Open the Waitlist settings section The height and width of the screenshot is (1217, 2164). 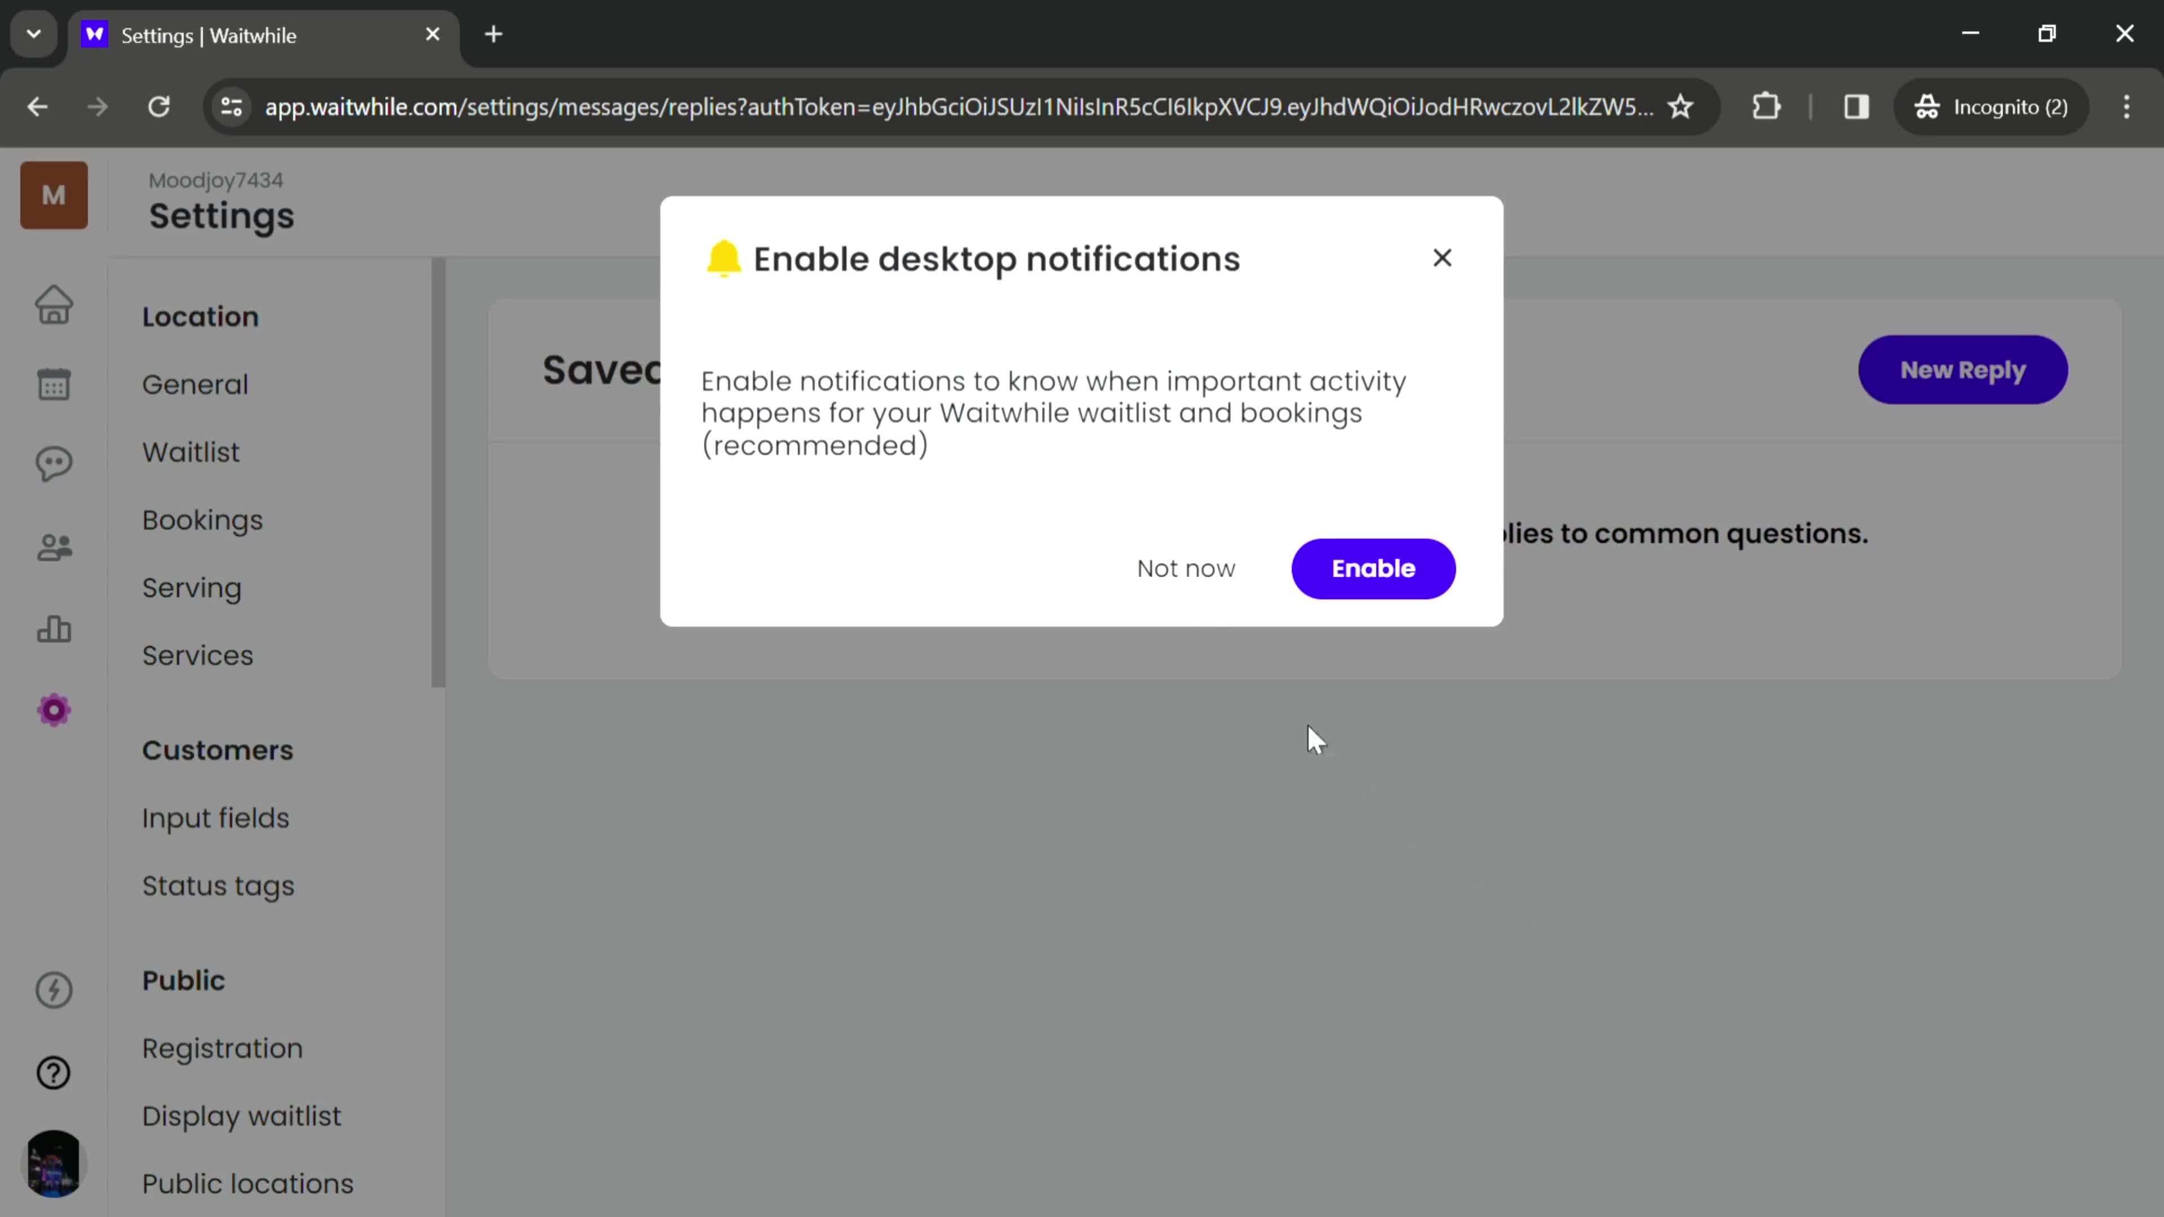point(190,453)
